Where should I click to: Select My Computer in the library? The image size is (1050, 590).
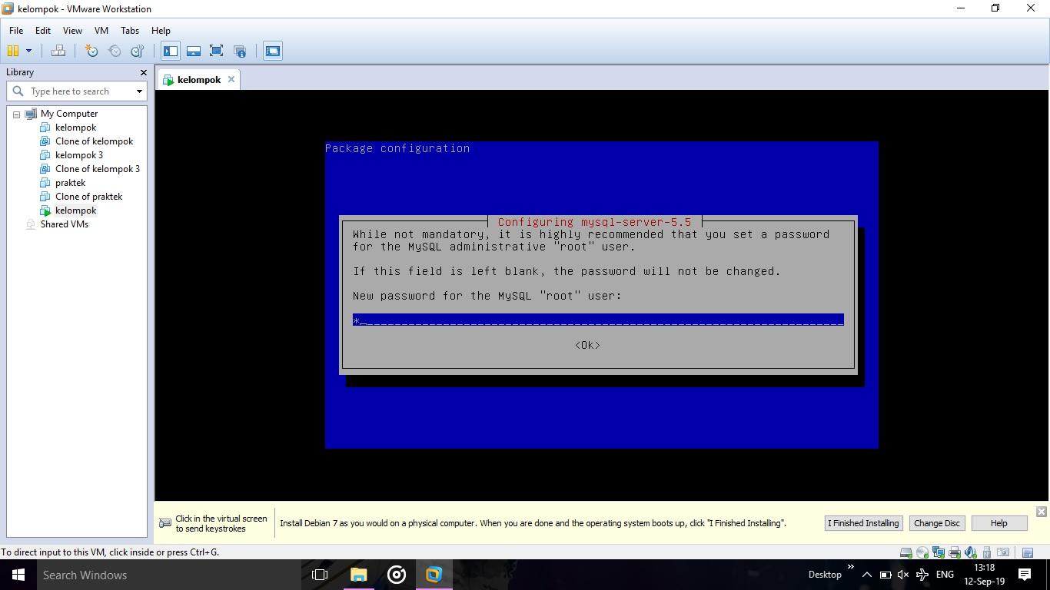pos(69,114)
